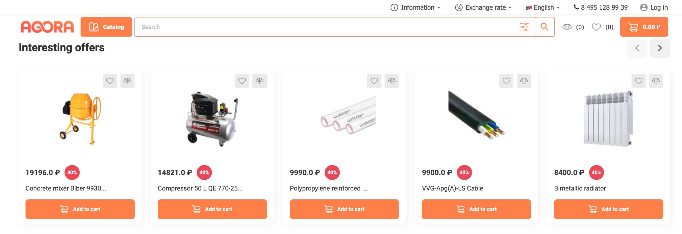Open the Compressor 50 L product image
The width and height of the screenshot is (682, 234).
point(212,119)
